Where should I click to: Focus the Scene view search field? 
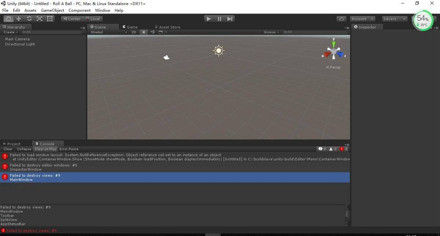(x=315, y=32)
